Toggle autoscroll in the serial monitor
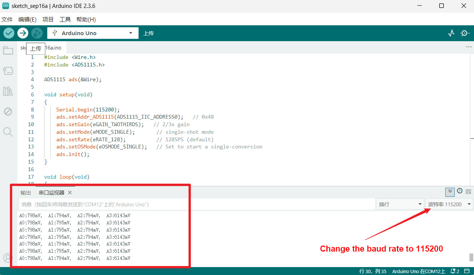The image size is (474, 275). click(x=449, y=192)
